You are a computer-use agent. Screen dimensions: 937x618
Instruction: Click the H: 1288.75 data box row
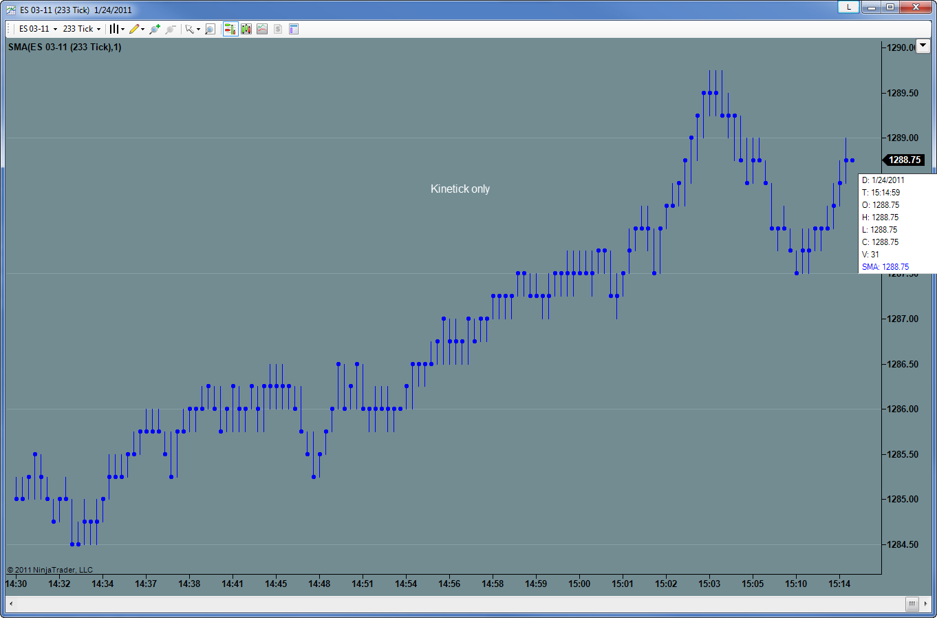point(881,217)
